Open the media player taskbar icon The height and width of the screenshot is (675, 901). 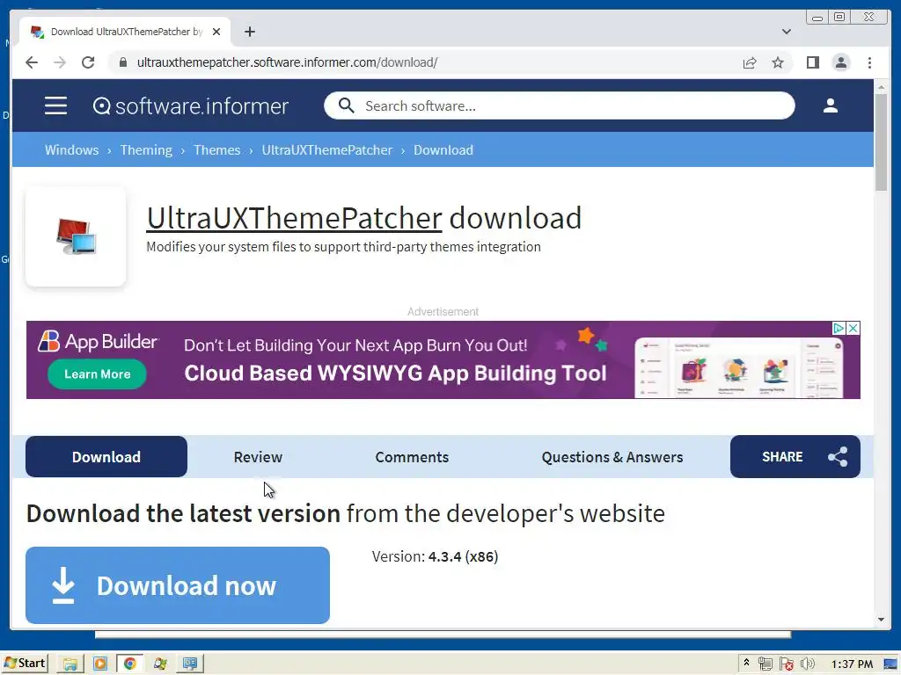[x=100, y=664]
